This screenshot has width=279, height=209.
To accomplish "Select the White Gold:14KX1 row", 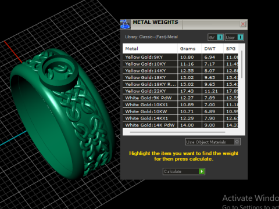I will tap(180, 118).
